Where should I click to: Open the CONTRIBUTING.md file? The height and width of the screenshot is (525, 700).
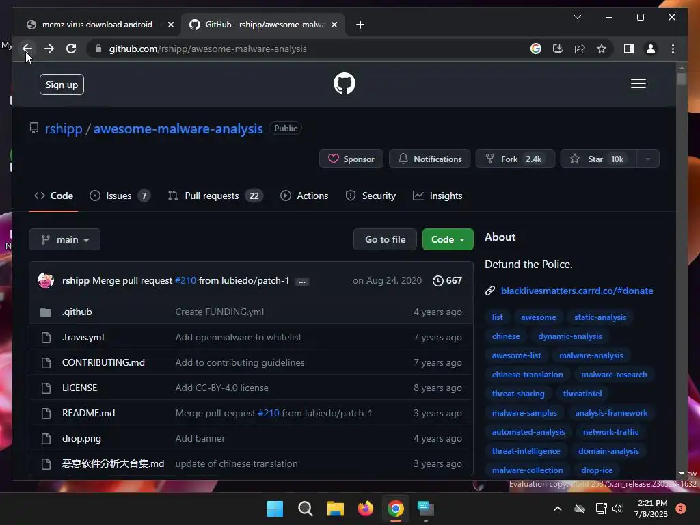[103, 362]
